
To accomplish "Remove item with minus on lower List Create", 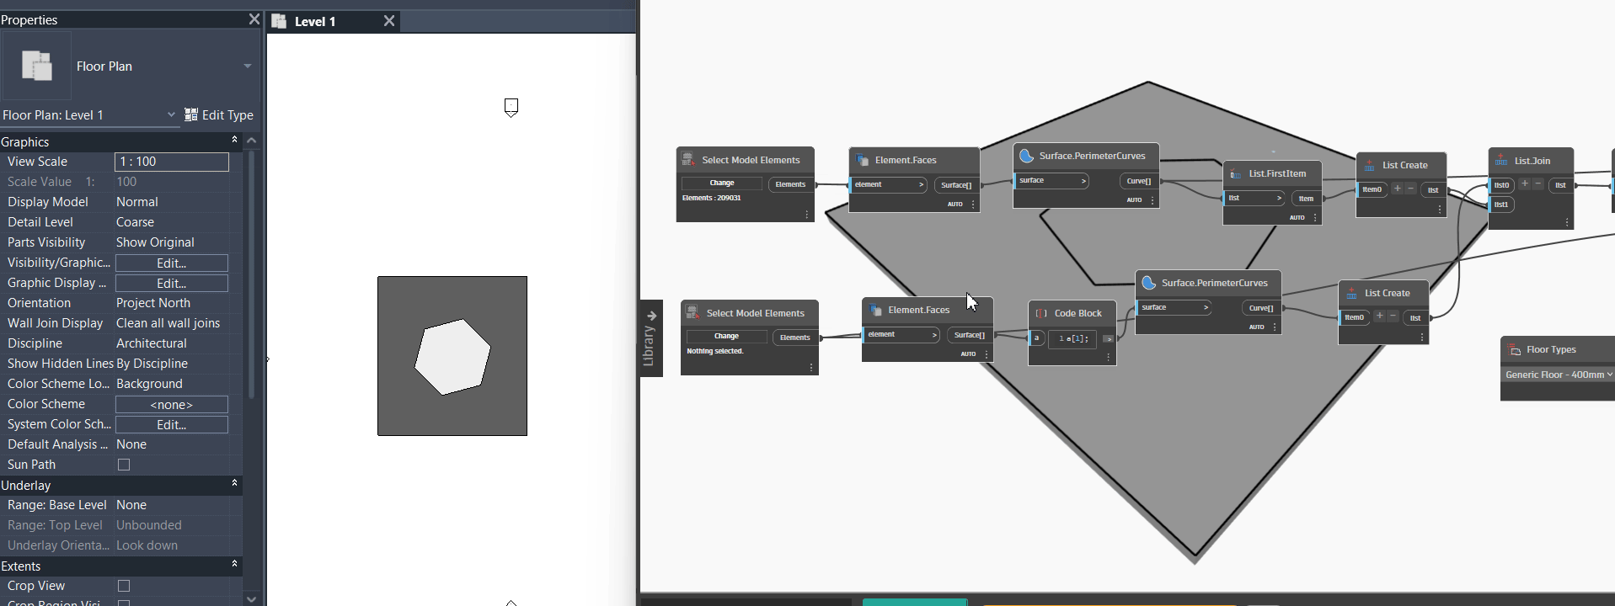I will click(1393, 316).
